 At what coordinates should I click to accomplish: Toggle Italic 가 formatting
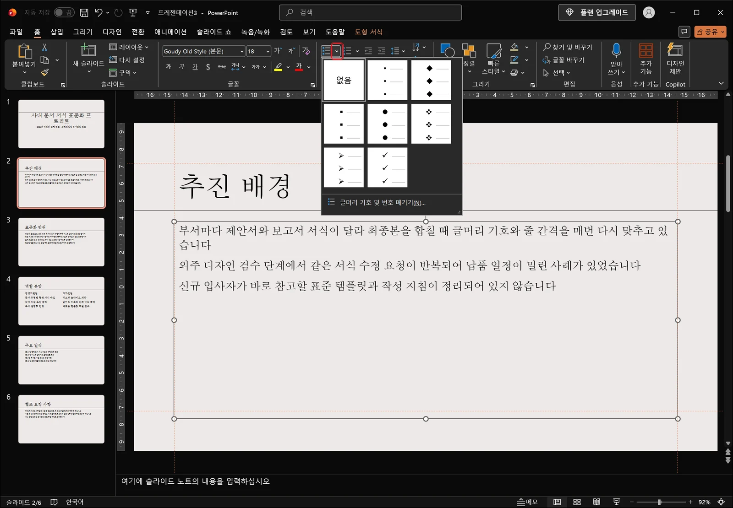tap(182, 67)
